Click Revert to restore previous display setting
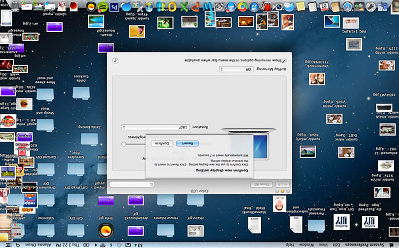Image resolution: width=399 pixels, height=248 pixels. point(187,143)
